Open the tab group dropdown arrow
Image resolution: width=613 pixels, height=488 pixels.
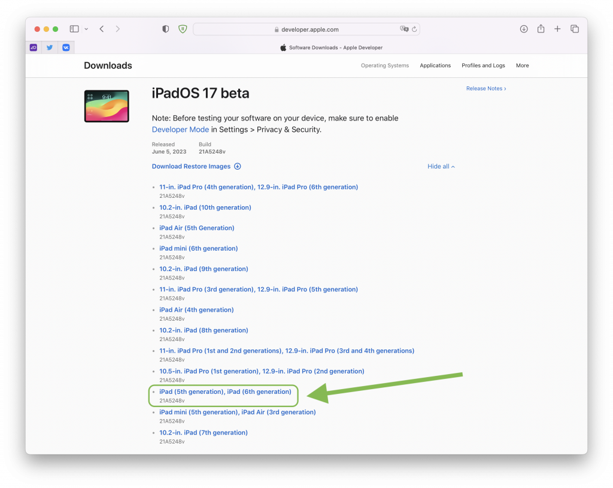point(86,29)
